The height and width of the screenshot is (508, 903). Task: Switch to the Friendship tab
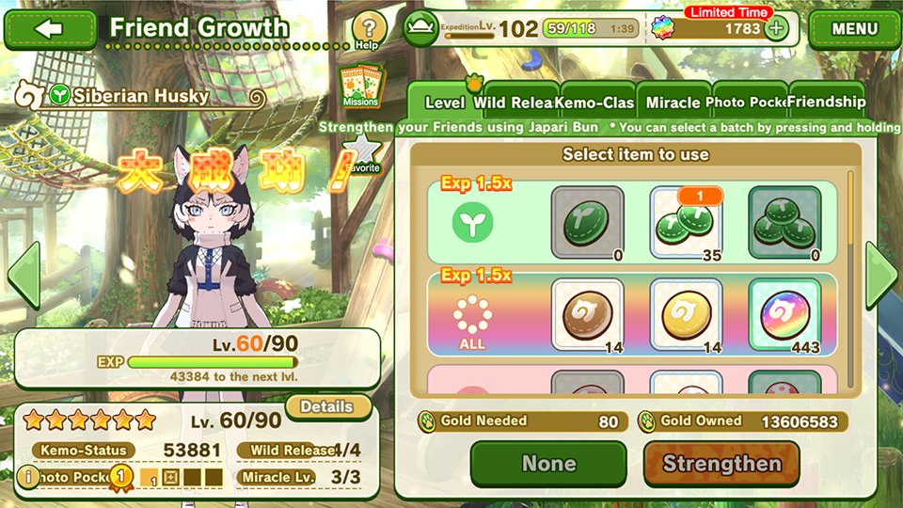827,102
